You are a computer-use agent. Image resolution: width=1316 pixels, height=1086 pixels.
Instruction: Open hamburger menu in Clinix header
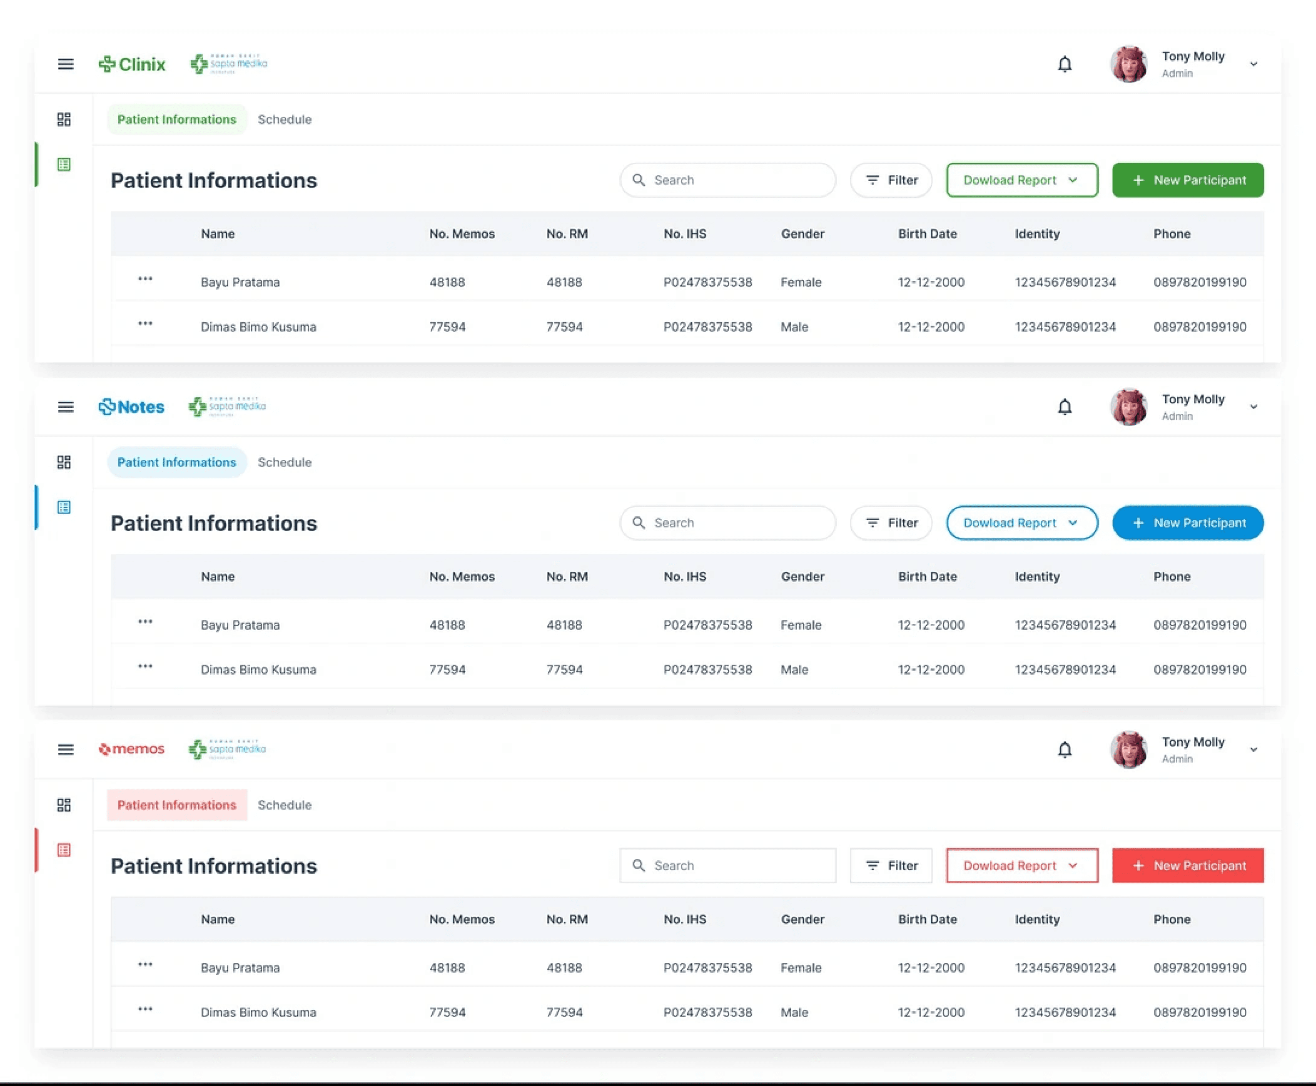[x=66, y=64]
